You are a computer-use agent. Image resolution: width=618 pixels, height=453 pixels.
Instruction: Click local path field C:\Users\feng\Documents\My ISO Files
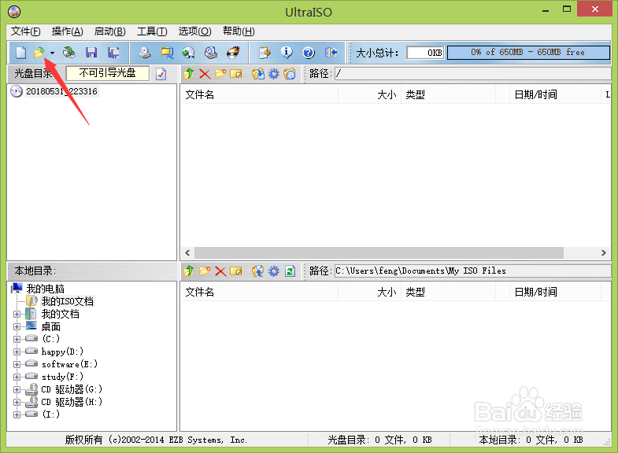click(473, 271)
